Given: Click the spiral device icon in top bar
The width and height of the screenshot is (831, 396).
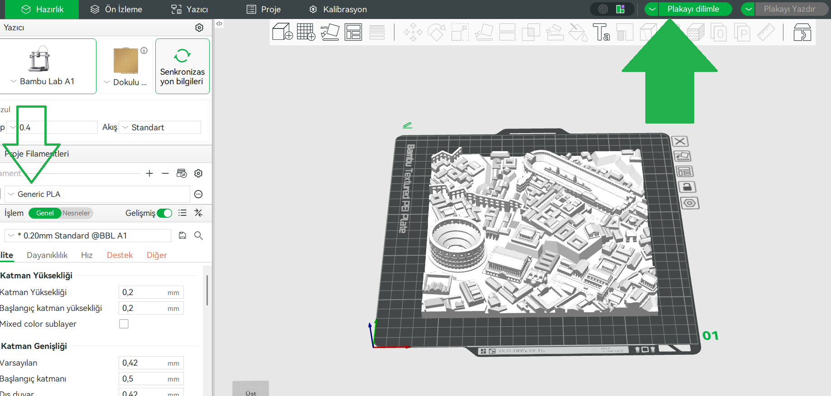Looking at the screenshot, I should pos(603,9).
